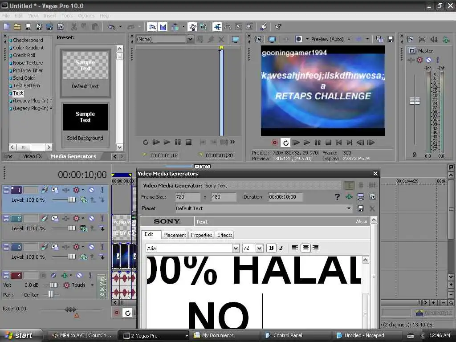Click the help question mark in generator

coord(337,197)
